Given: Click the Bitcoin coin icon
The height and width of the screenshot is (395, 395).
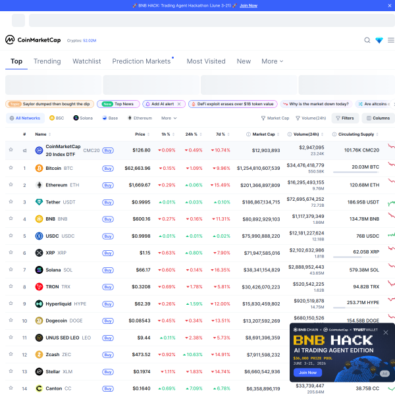Looking at the screenshot, I should 39,168.
